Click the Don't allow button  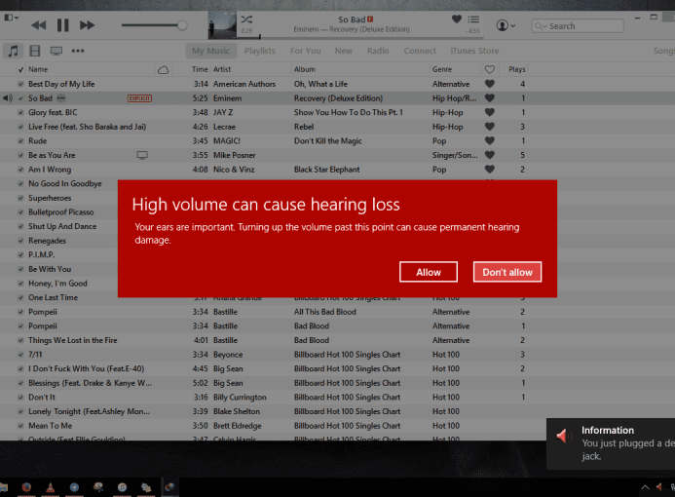(x=507, y=272)
